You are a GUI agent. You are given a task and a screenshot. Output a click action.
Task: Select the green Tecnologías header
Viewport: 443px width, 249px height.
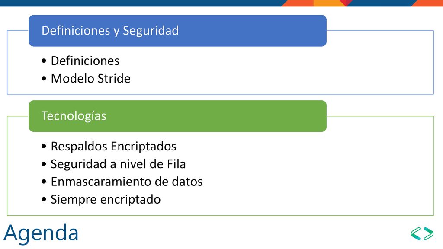[178, 116]
